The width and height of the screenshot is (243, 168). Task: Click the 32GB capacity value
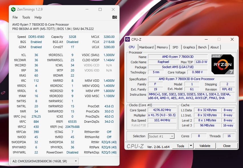pyautogui.click(x=72, y=37)
